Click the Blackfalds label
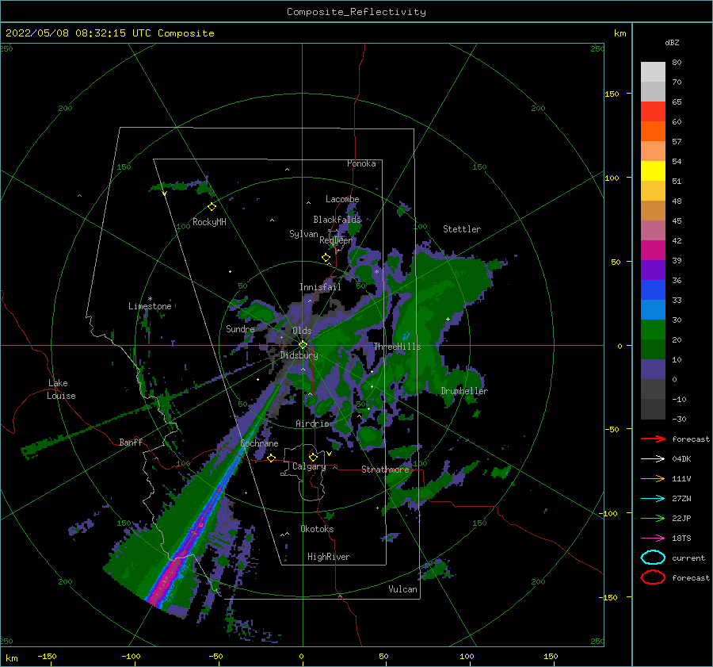713x667 pixels. (x=337, y=220)
